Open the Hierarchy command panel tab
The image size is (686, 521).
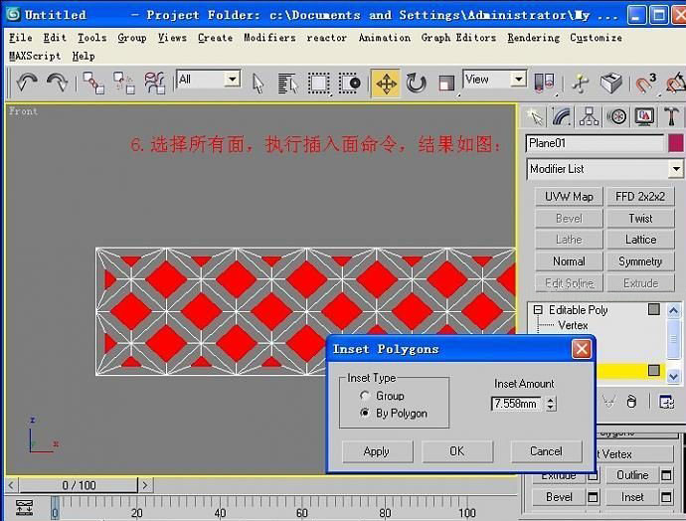(590, 116)
